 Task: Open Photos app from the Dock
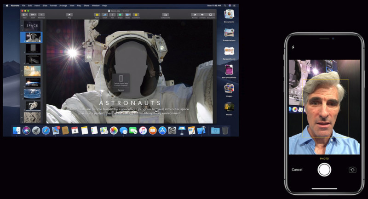[x=114, y=131]
